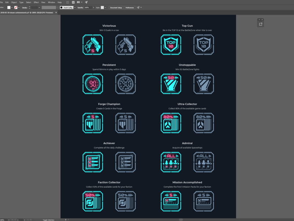Click the variable width profile box

pyautogui.click(x=49, y=7)
